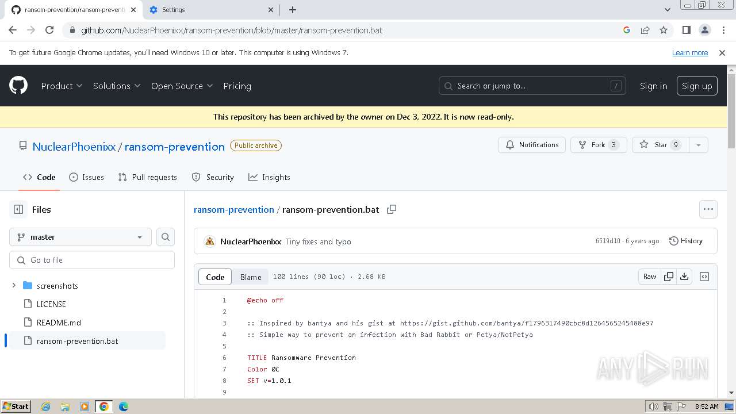Open the star lists dropdown arrow

point(698,145)
